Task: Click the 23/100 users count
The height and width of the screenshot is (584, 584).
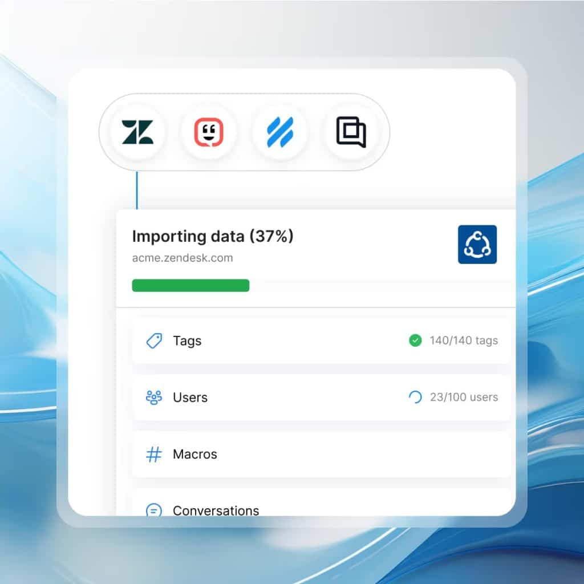Action: pos(464,398)
